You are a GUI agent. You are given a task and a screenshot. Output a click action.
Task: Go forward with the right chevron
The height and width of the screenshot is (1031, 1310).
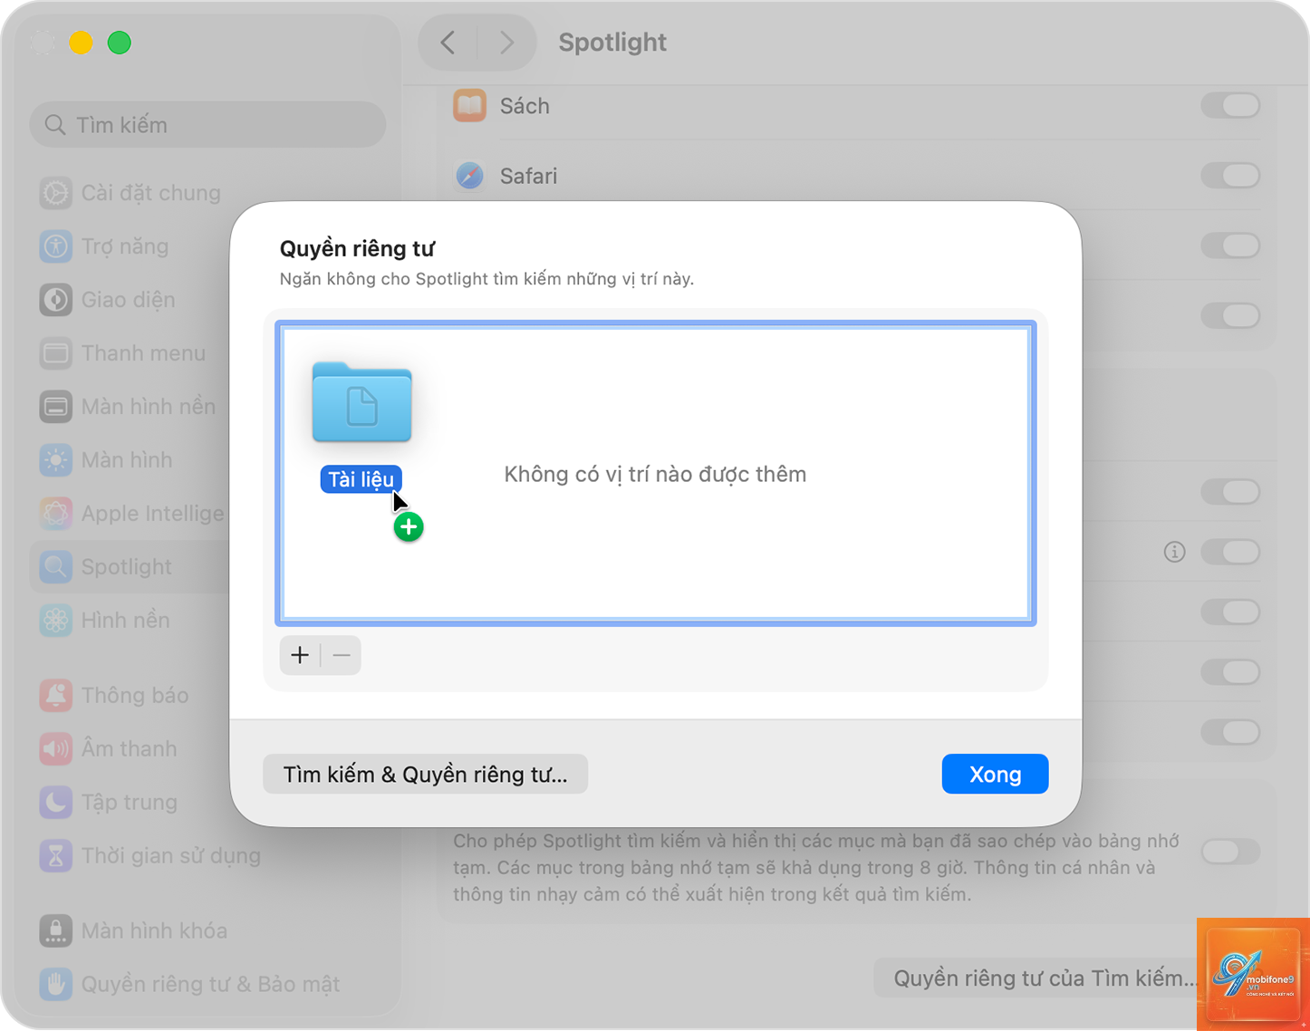tap(506, 43)
